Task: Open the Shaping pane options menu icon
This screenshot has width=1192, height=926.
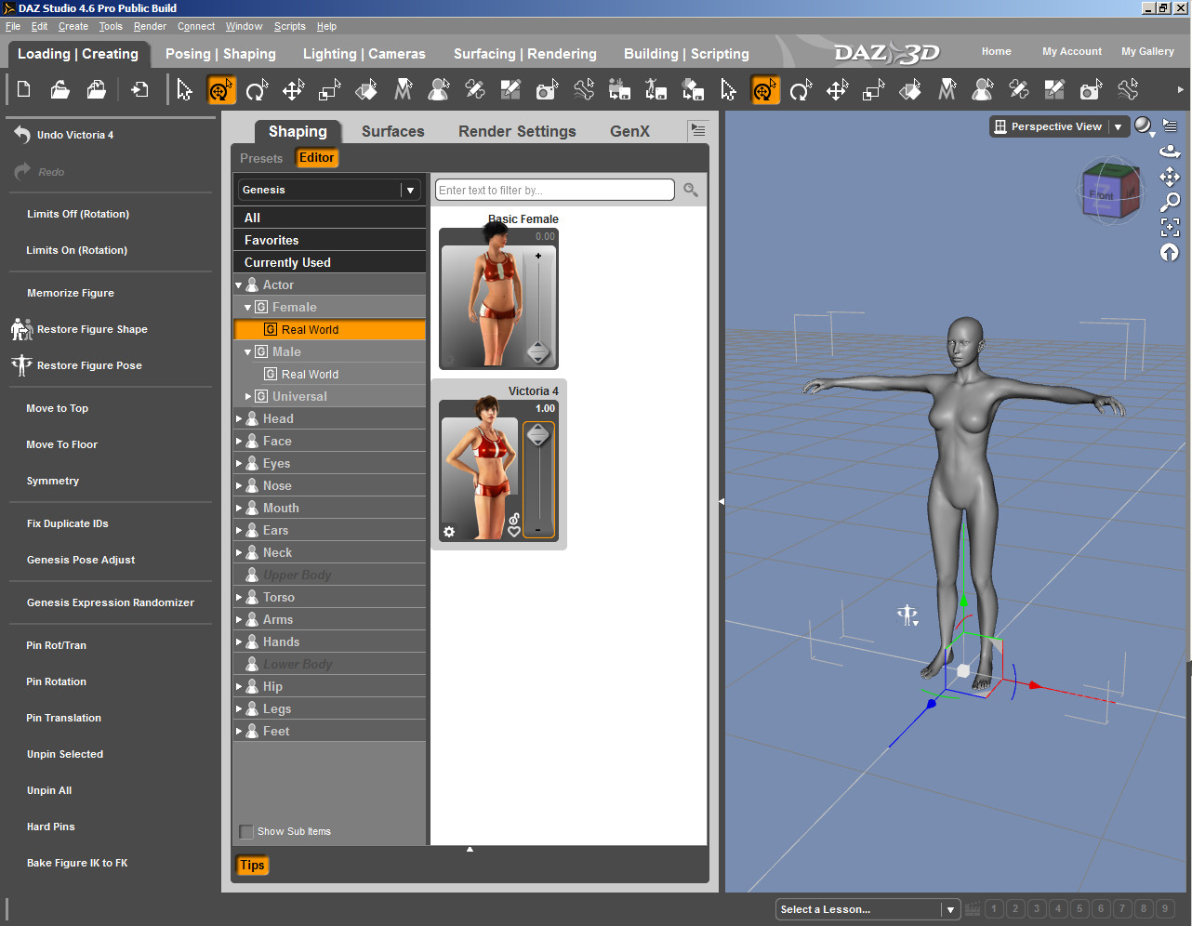Action: click(697, 130)
